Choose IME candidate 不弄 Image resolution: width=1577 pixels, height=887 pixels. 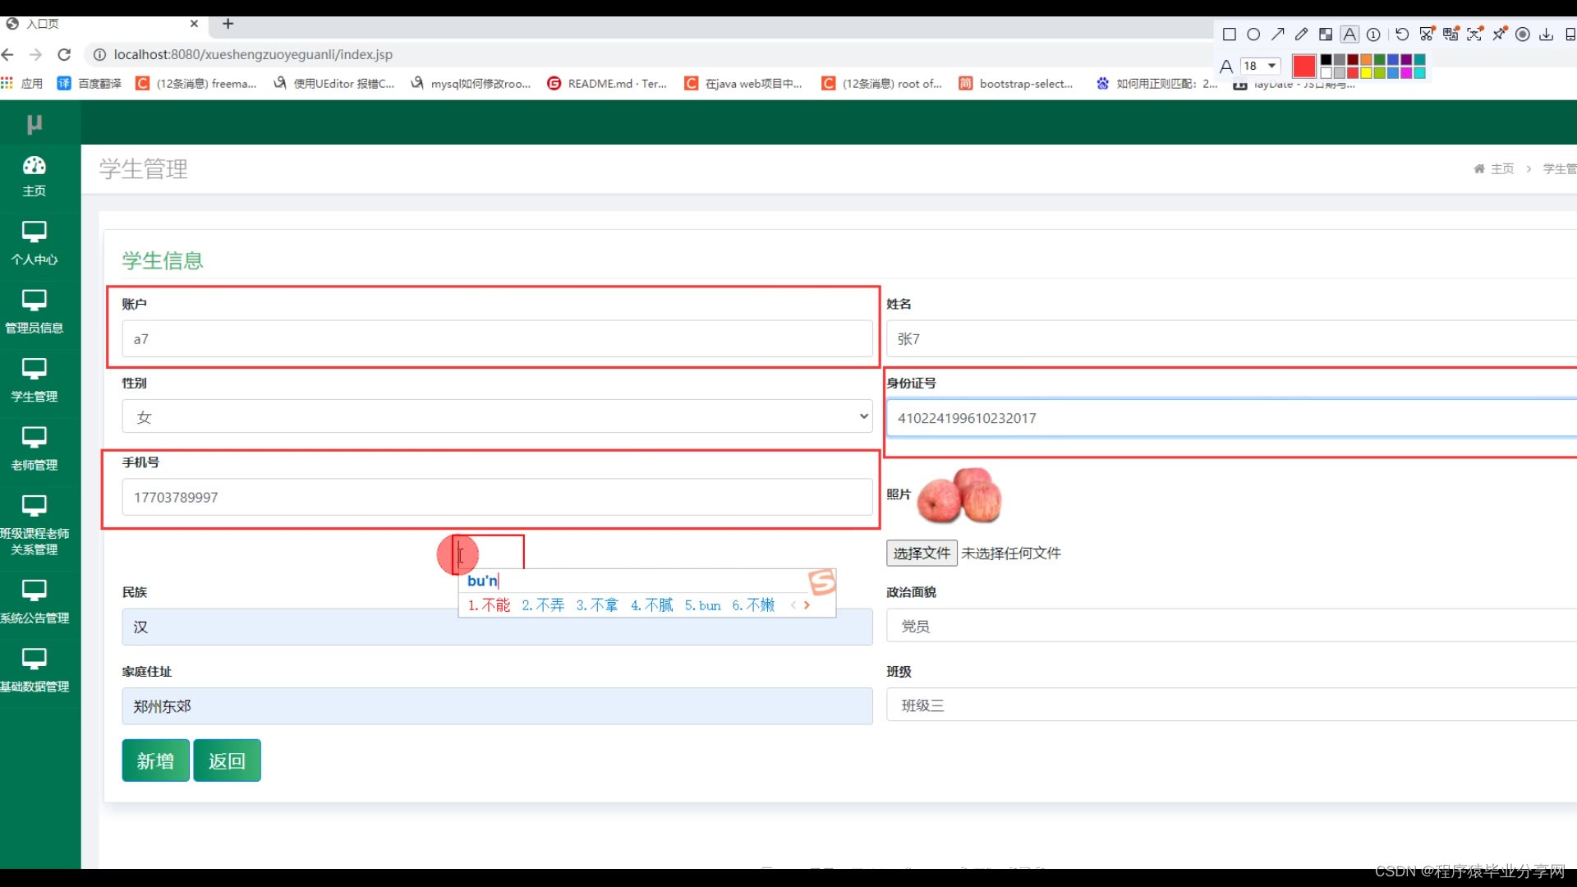pos(543,605)
